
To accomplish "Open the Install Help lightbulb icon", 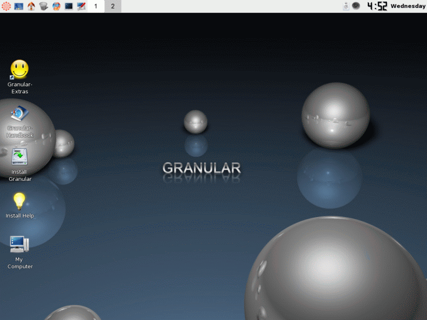I will pos(20,201).
